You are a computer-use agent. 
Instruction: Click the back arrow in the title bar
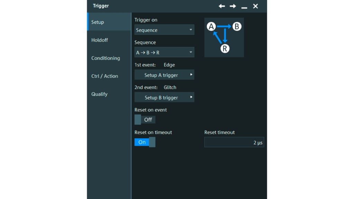tap(222, 6)
